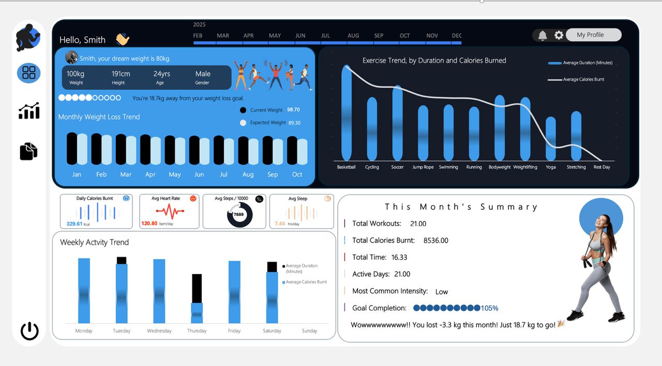
Task: Open settings with the gear icon
Action: [559, 35]
